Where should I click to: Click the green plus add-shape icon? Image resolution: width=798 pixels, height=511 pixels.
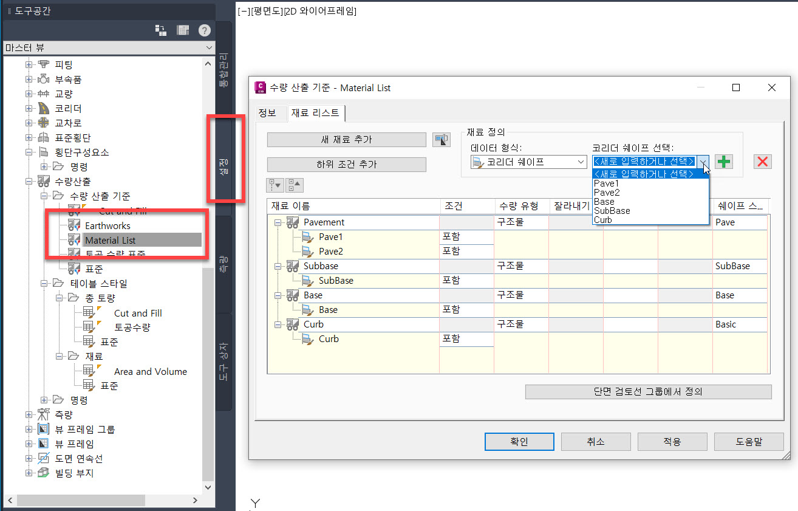pos(723,162)
